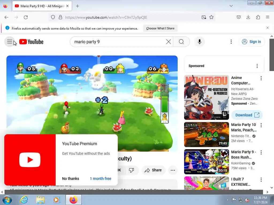Clear the search box with X
The image size is (274, 205).
[x=169, y=42]
